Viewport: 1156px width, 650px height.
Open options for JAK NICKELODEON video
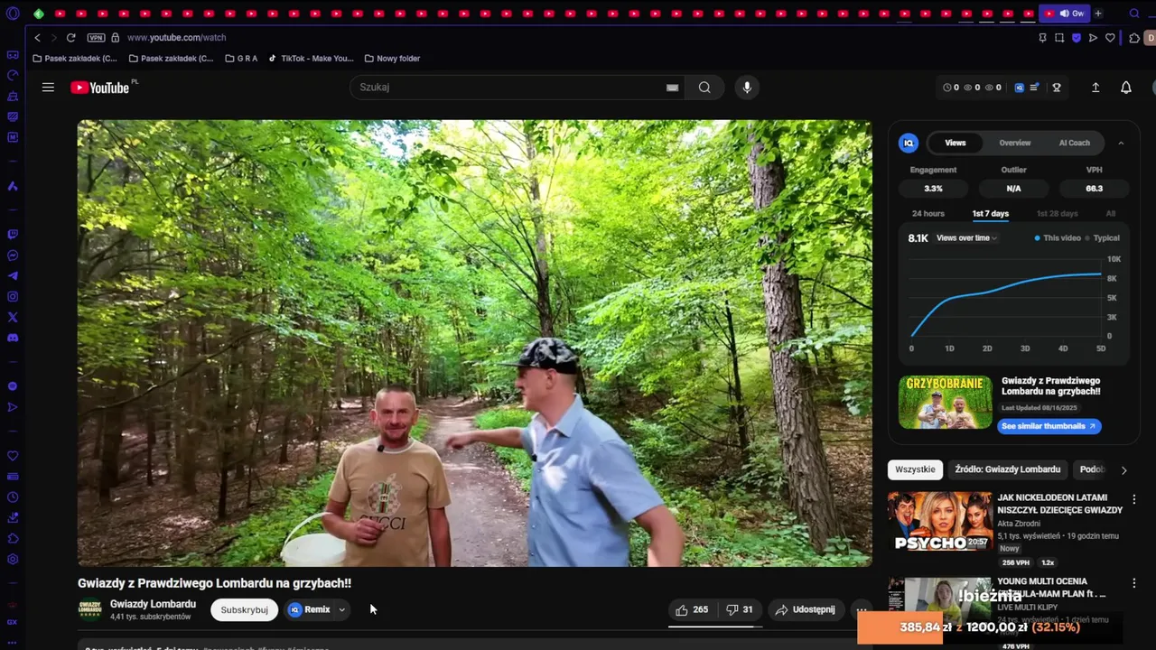coord(1134,499)
